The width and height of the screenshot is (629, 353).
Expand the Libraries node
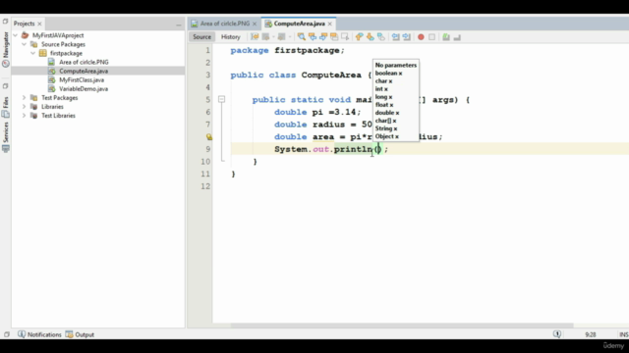[x=24, y=107]
